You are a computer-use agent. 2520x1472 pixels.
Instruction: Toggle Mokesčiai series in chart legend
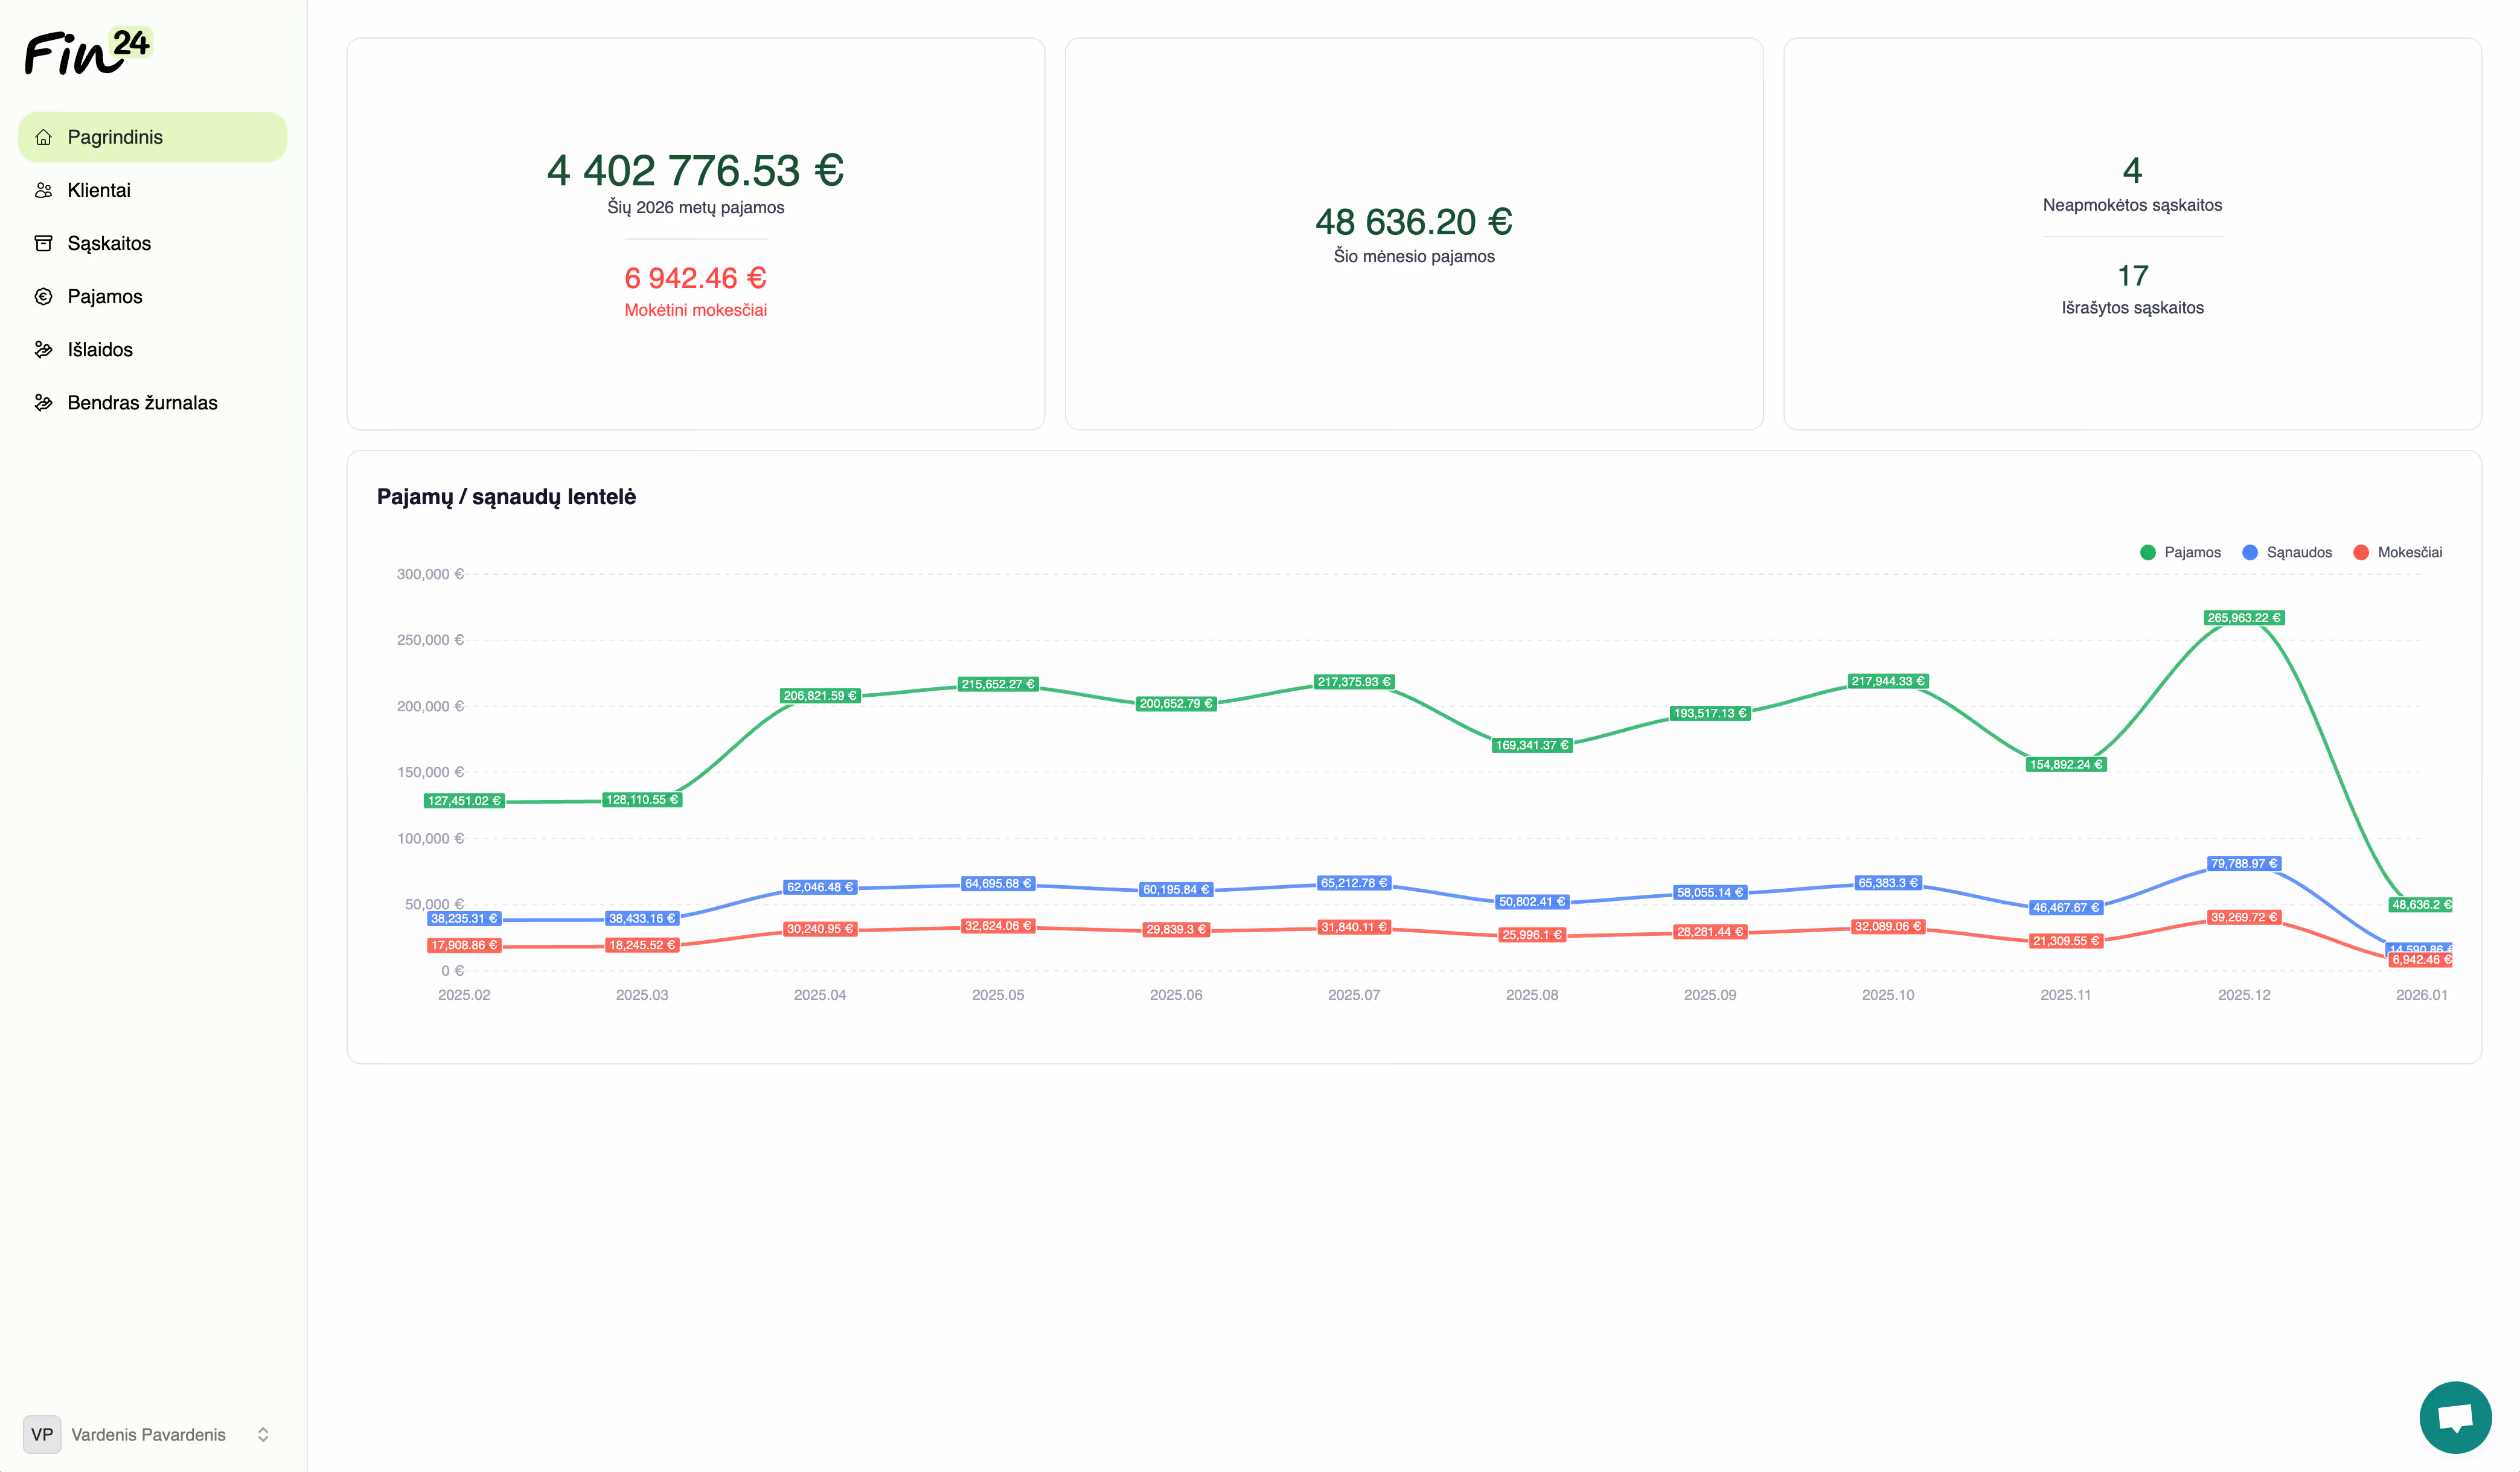2409,552
